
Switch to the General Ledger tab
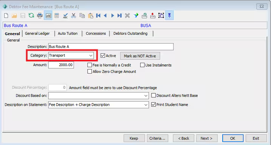[x=37, y=34]
